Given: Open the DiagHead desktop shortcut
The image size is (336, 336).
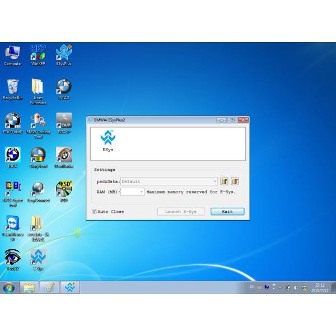Looking at the screenshot, I should (38, 158).
